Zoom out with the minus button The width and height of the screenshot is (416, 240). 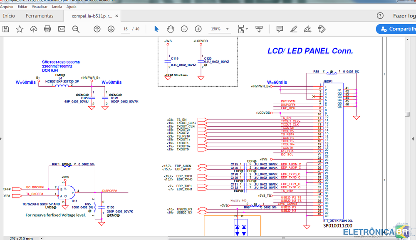tap(184, 29)
